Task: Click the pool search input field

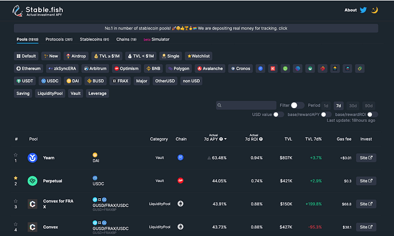Action: tap(246, 105)
